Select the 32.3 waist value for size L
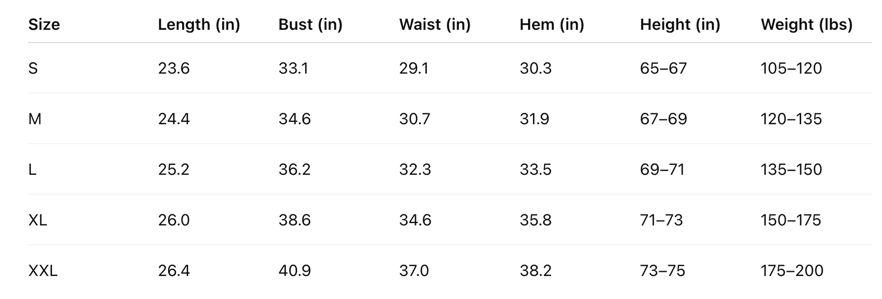 tap(415, 170)
